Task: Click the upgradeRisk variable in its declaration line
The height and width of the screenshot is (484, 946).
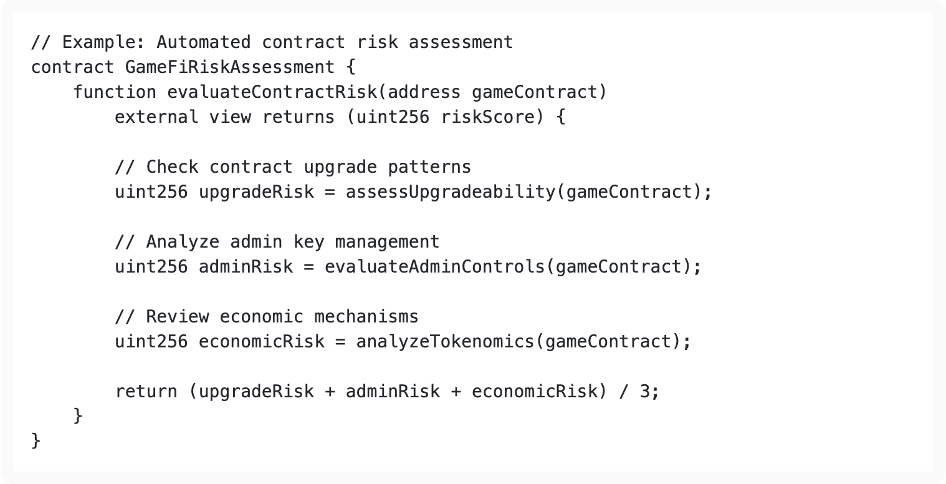Action: 256,191
